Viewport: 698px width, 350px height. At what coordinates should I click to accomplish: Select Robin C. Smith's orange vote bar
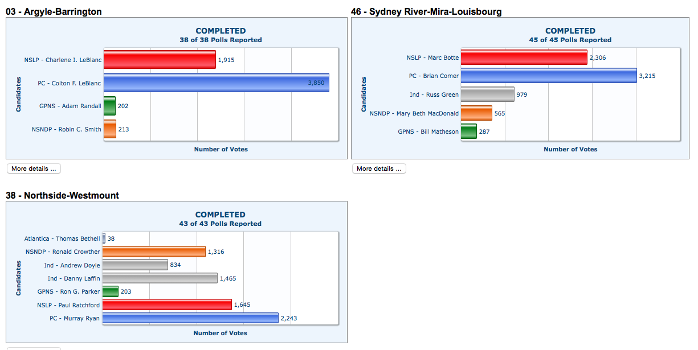(x=109, y=129)
